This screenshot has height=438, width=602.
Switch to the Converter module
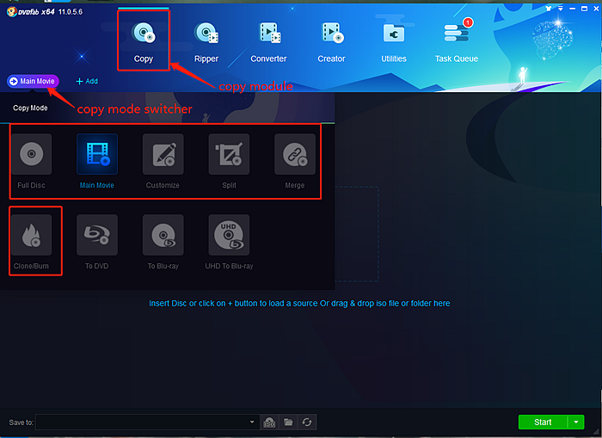[x=268, y=41]
